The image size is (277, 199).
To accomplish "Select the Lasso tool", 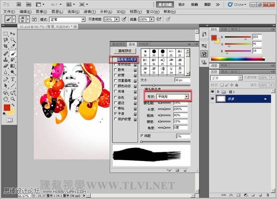I will coord(6,40).
